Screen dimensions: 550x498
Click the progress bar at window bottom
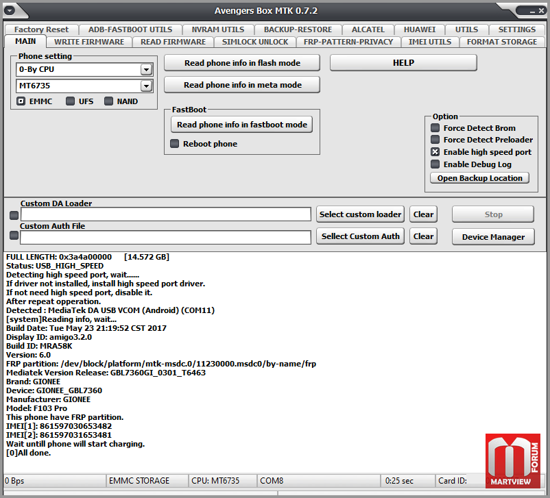(x=141, y=493)
